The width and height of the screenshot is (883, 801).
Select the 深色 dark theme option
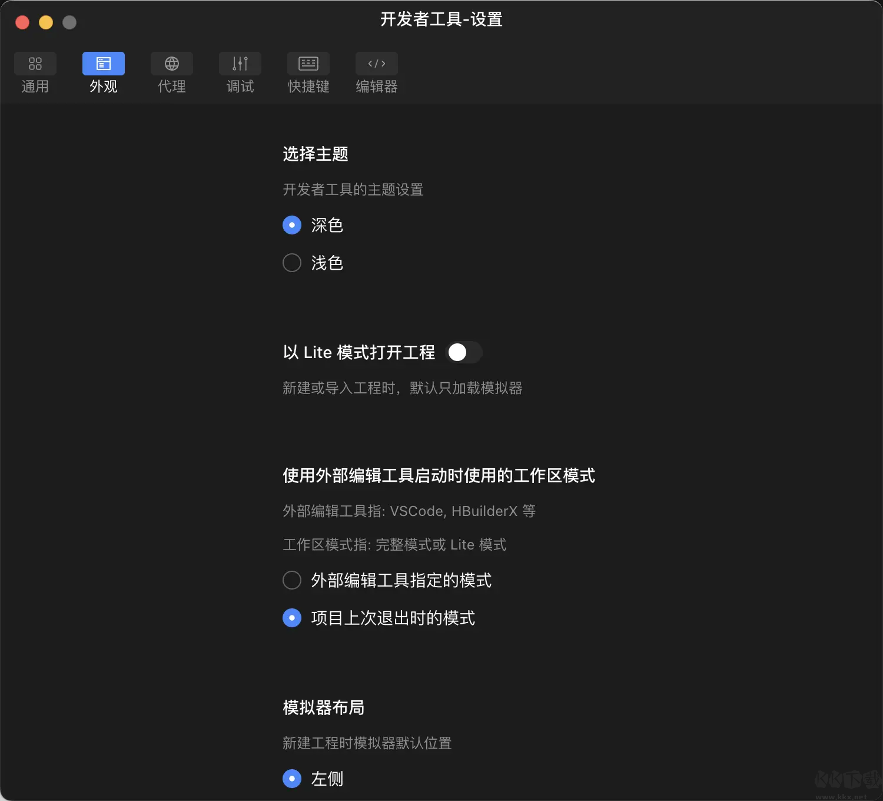click(291, 225)
